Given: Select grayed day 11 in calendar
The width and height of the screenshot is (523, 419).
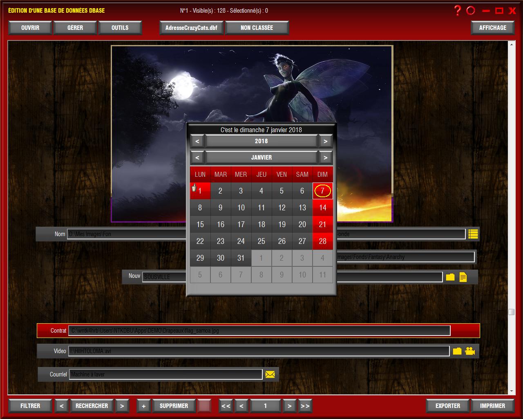Looking at the screenshot, I should (323, 275).
